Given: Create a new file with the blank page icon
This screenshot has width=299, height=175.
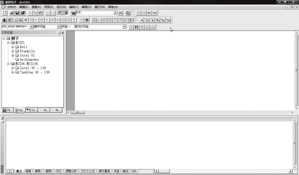Looking at the screenshot, I should 5,13.
